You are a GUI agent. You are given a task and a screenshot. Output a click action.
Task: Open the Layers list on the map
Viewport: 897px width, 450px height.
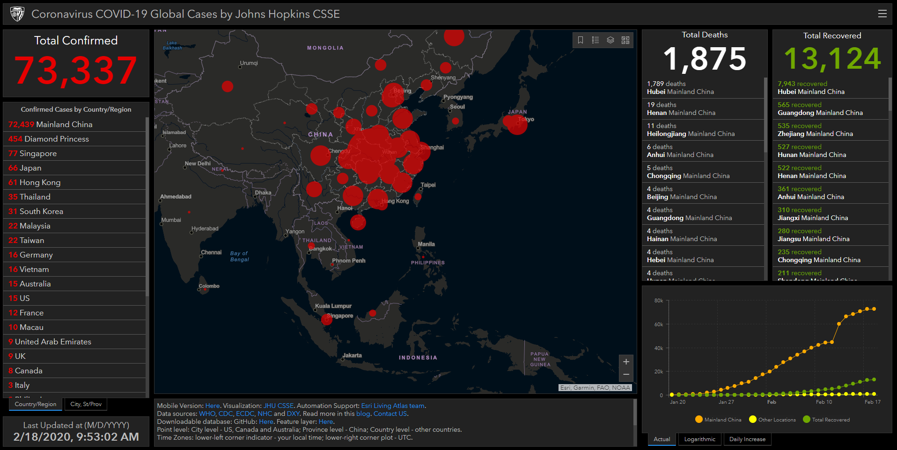click(x=610, y=40)
